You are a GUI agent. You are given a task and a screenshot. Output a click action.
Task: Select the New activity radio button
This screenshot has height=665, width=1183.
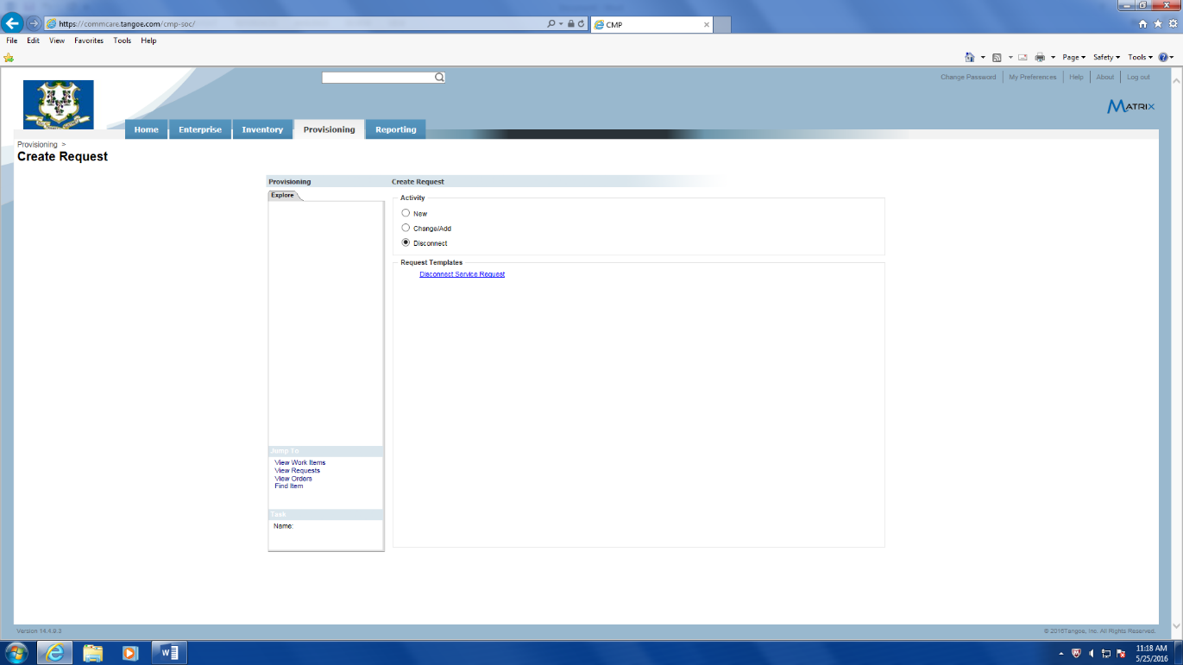tap(406, 213)
